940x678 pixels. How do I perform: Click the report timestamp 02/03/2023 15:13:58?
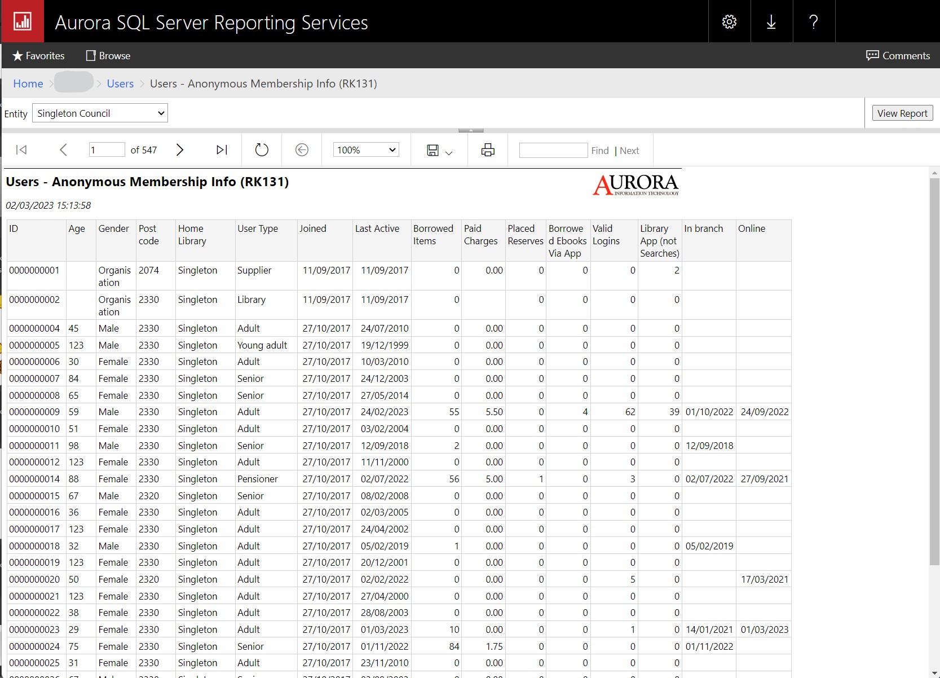click(x=48, y=205)
